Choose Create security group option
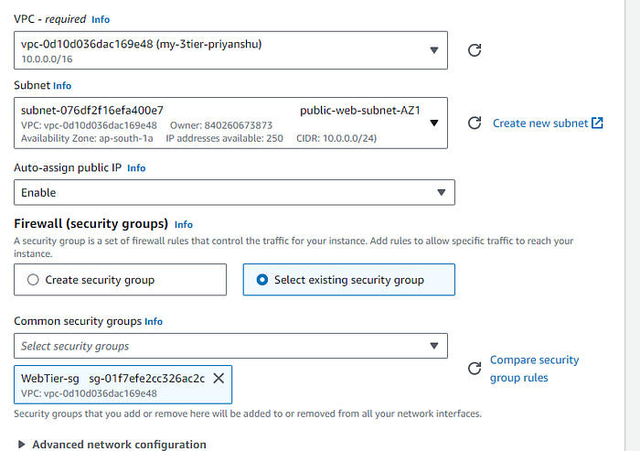The height and width of the screenshot is (451, 640). [120, 280]
